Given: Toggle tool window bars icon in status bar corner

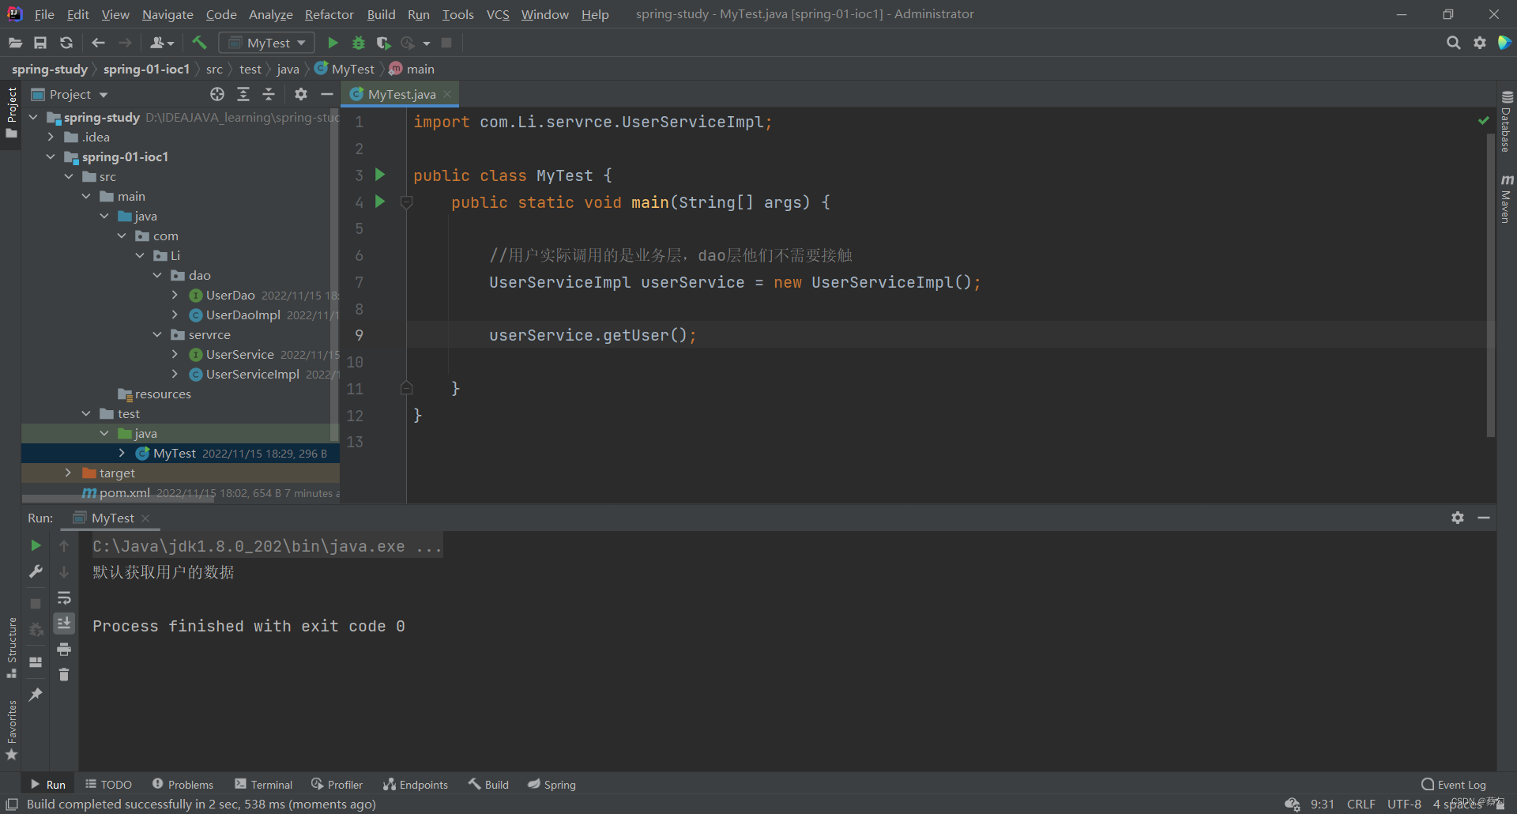Looking at the screenshot, I should click(x=12, y=805).
